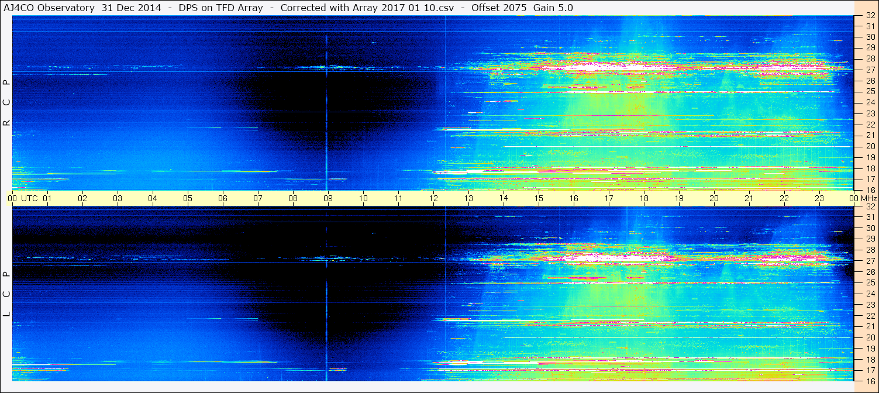Viewport: 879px width, 393px height.
Task: Click the 'R C P' vertical panel label
Action: click(x=7, y=102)
